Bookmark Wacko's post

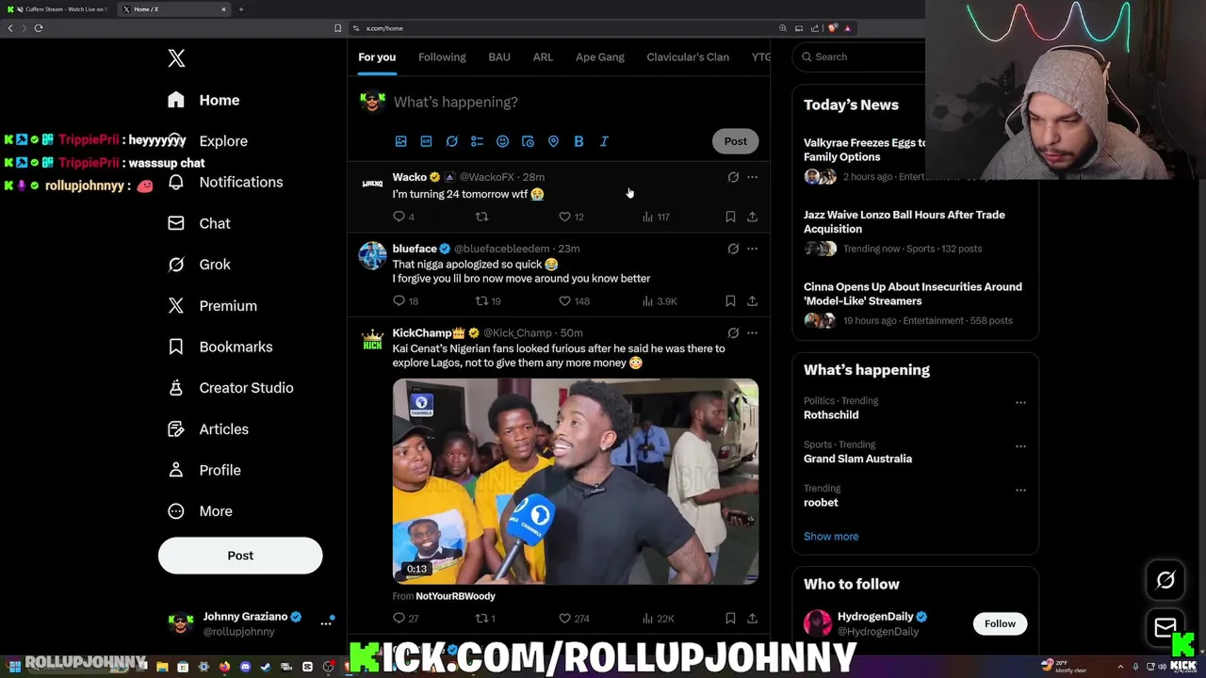click(730, 217)
